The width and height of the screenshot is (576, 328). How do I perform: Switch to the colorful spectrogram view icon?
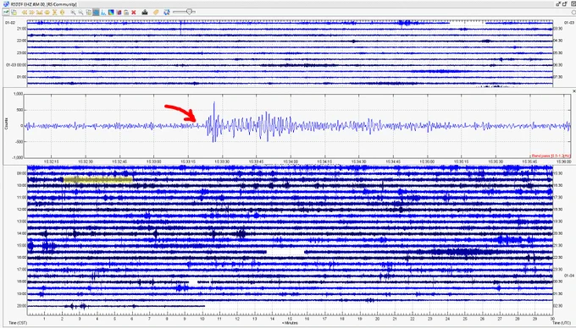[111, 12]
